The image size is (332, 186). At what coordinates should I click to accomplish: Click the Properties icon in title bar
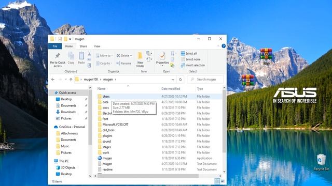(x=60, y=39)
